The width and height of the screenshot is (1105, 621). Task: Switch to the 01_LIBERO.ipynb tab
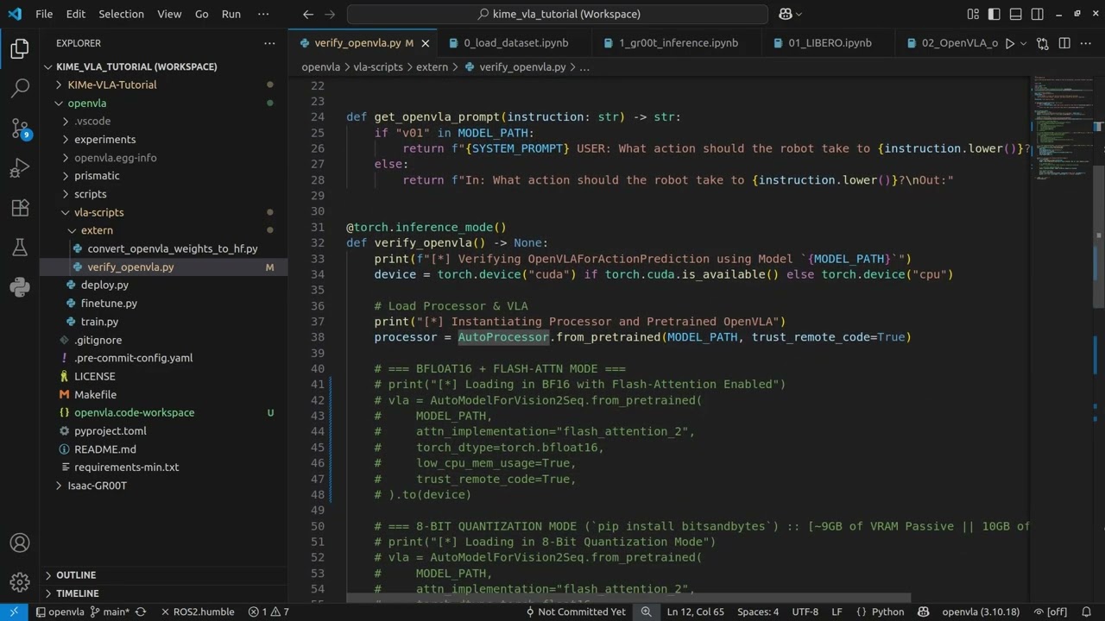(829, 43)
